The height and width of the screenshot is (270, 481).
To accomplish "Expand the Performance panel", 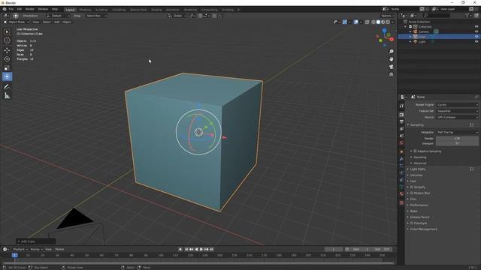I will 419,205.
